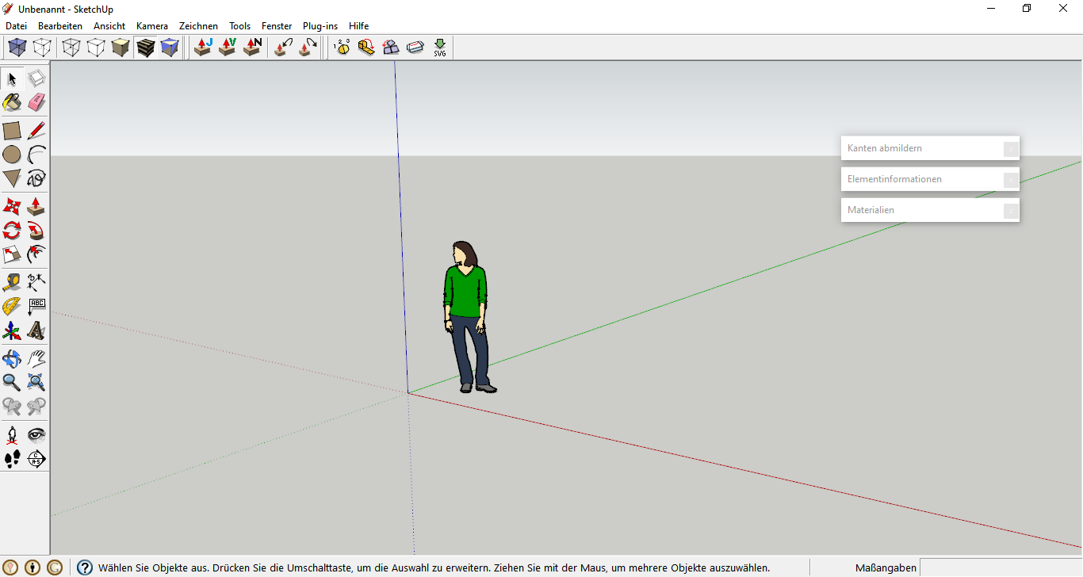Activate the Tape Measure tool
The width and height of the screenshot is (1083, 577).
click(12, 282)
